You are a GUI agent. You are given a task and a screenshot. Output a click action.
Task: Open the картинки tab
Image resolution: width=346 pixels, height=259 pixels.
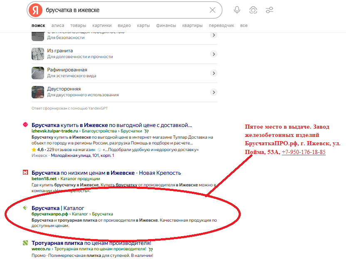[x=102, y=26]
